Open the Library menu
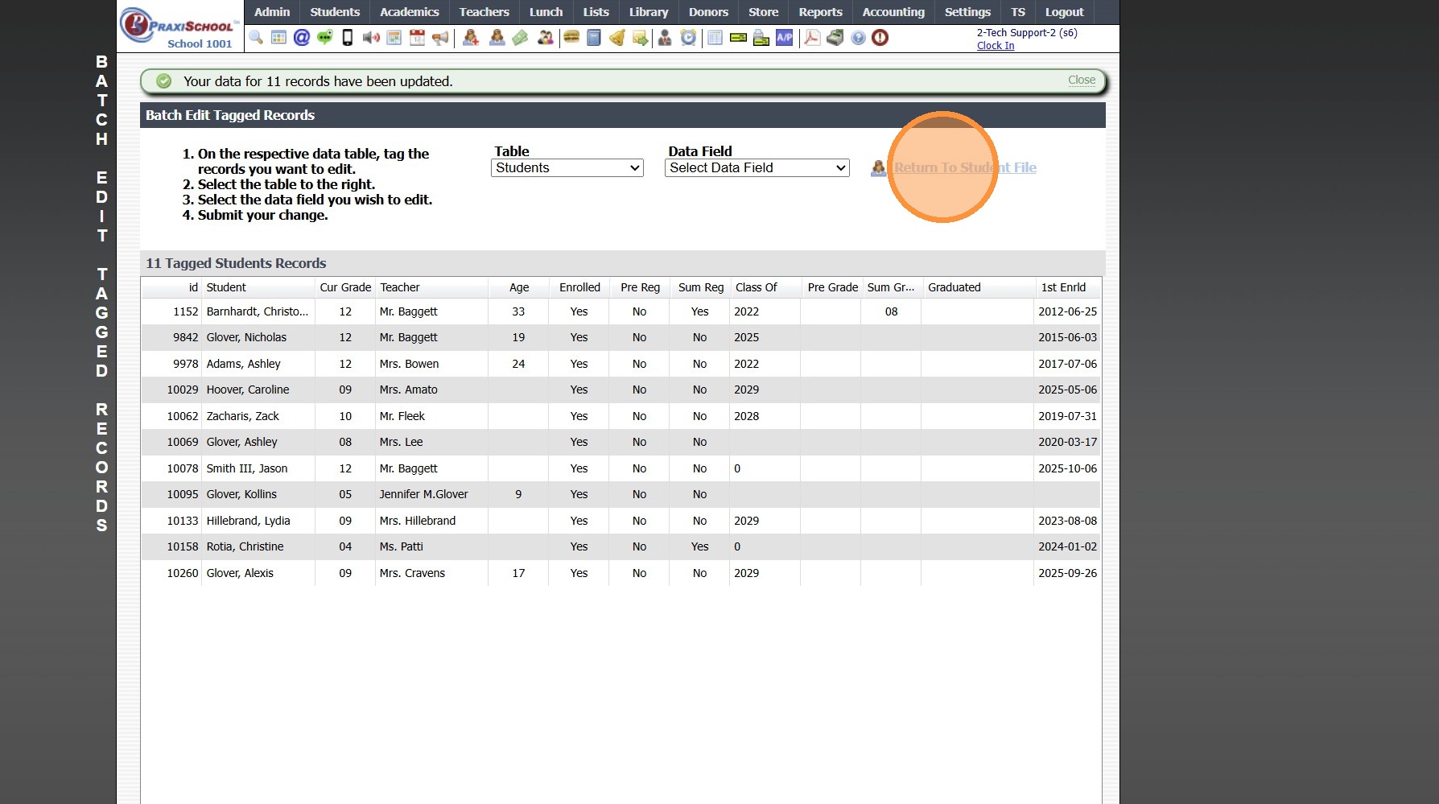 (649, 12)
